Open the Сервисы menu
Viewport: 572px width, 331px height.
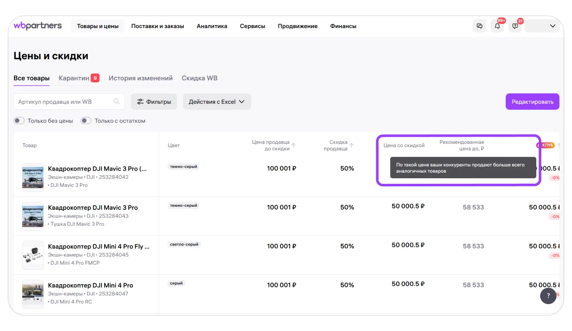[x=252, y=26]
